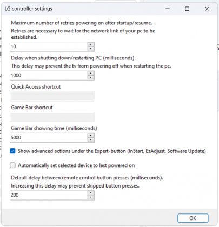219x227 pixels.
Task: Minimize the LG controller settings window
Action: point(168,9)
